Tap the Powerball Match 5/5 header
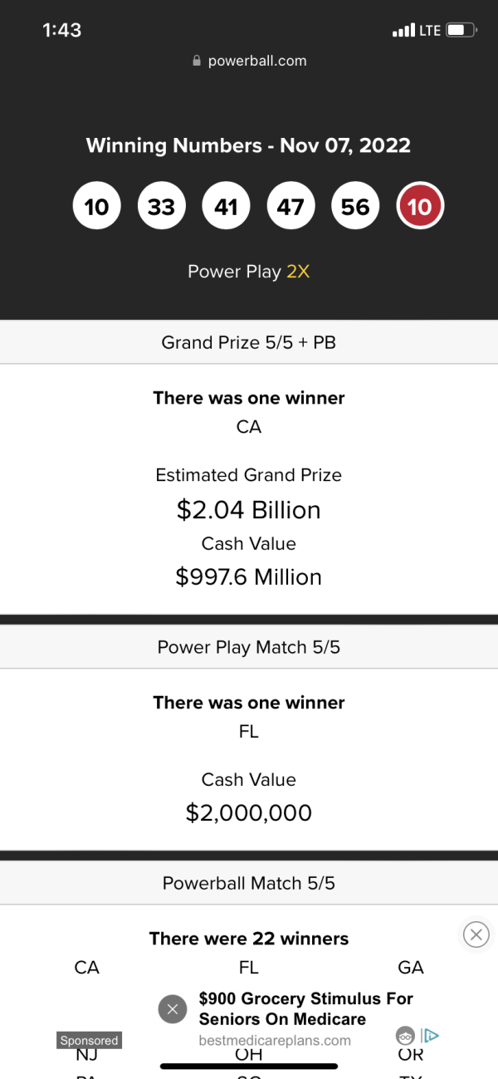 (249, 883)
